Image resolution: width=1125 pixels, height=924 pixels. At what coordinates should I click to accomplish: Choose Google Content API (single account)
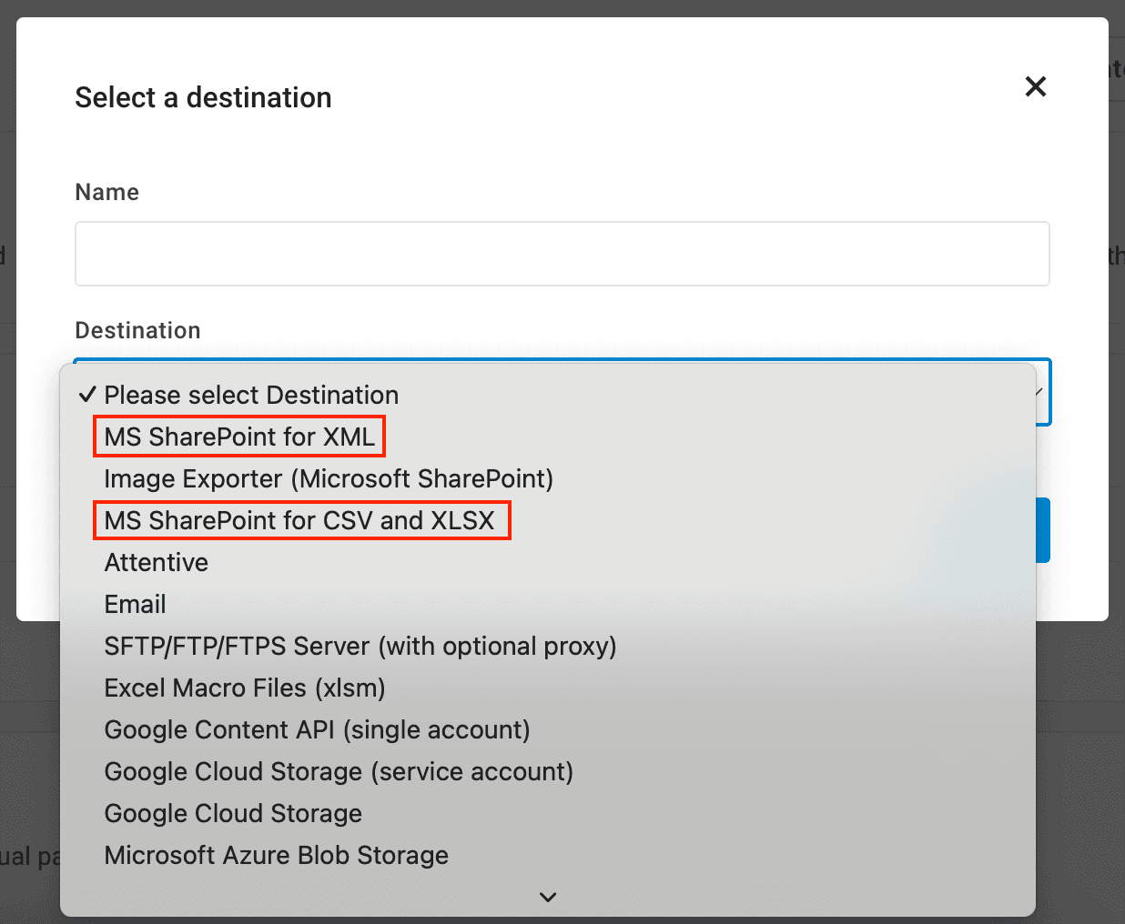pos(317,729)
